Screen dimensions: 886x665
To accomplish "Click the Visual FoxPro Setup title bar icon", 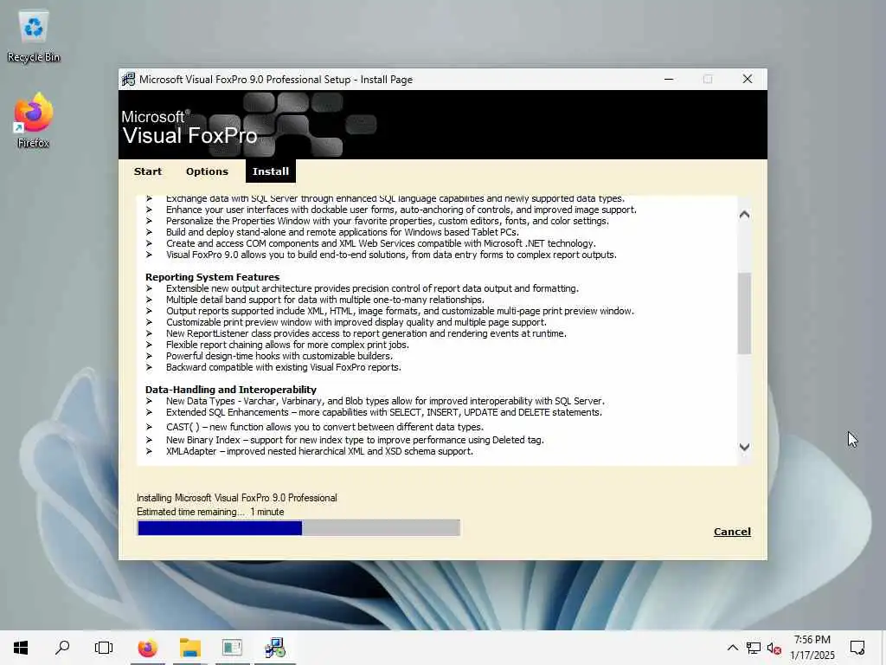I will [x=128, y=79].
